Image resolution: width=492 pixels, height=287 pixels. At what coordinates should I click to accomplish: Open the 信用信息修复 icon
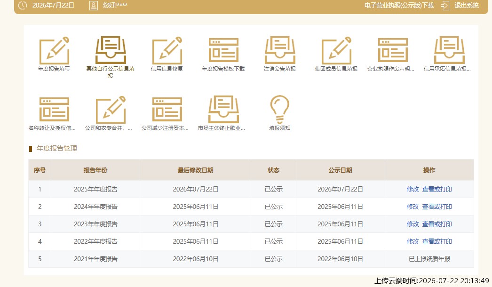point(167,50)
